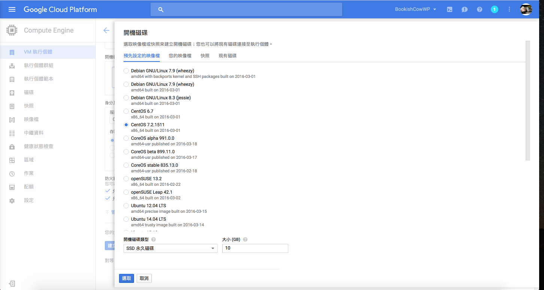Click the 取消 button

pos(144,278)
